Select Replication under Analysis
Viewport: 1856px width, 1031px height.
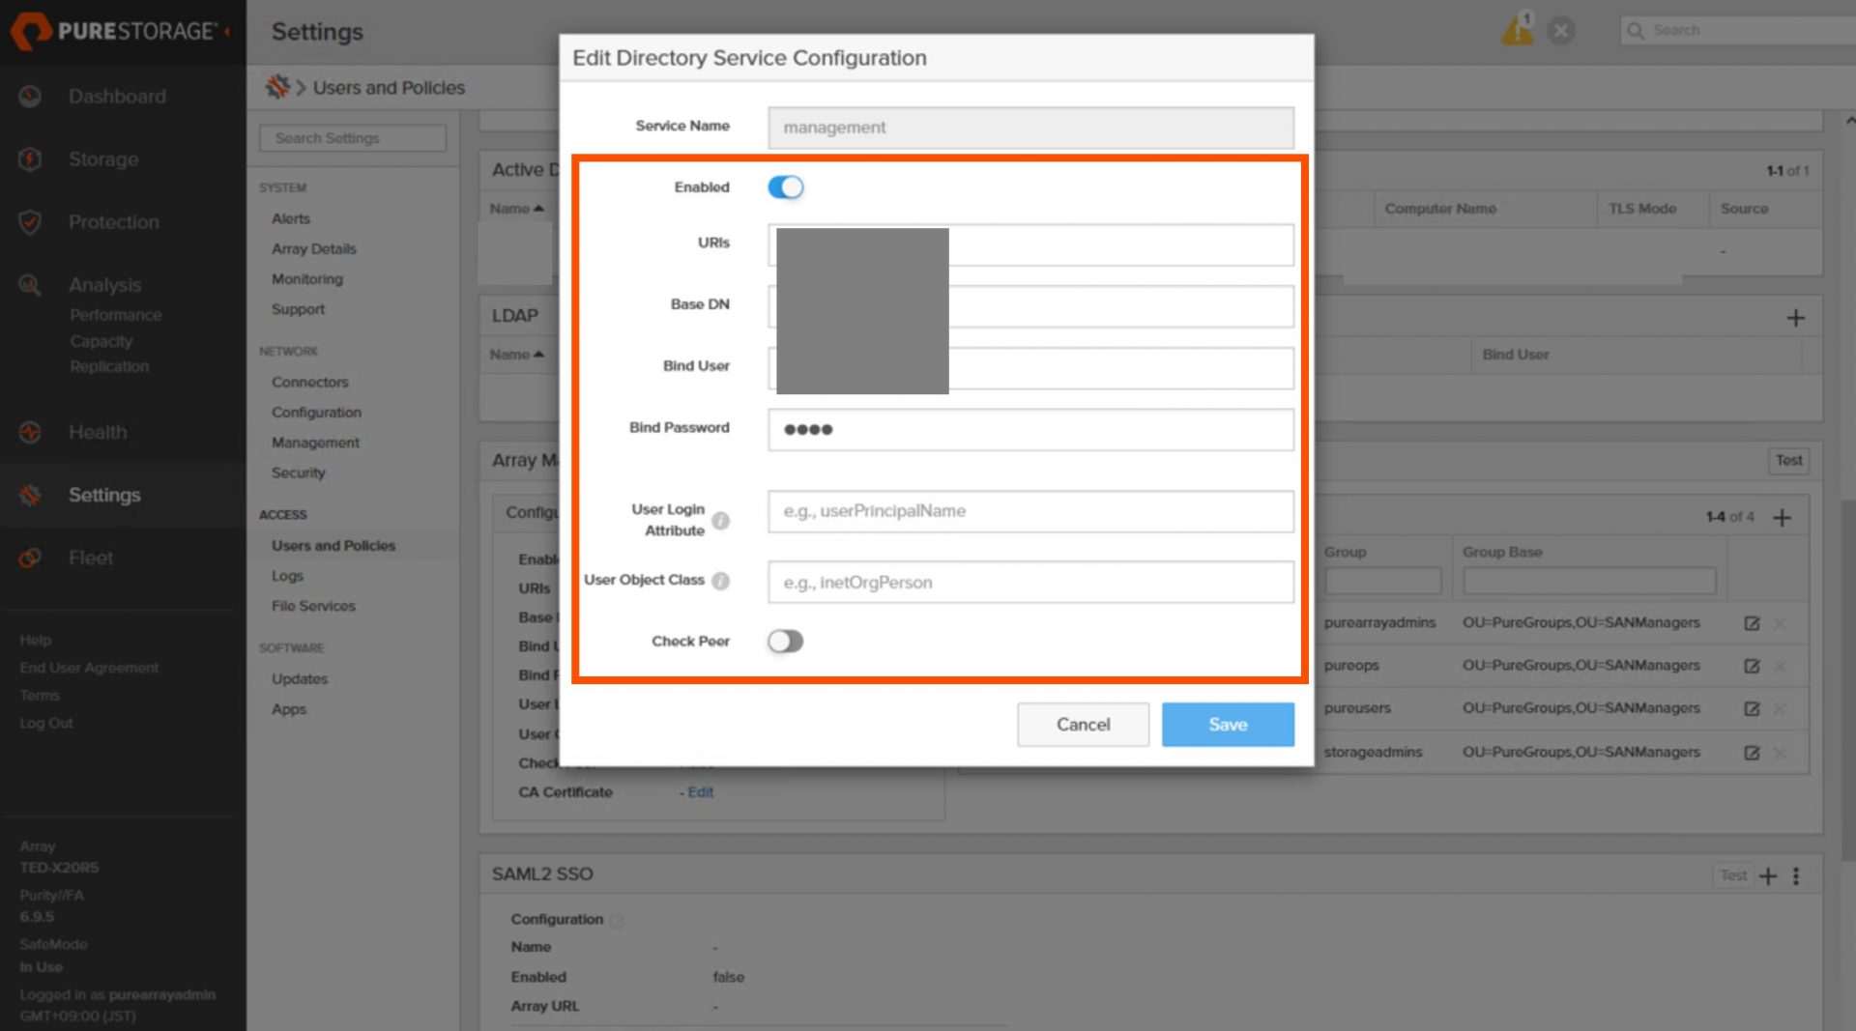[109, 366]
